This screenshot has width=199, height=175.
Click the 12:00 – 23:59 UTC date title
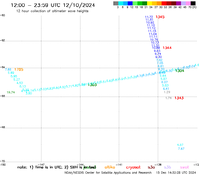53,5
